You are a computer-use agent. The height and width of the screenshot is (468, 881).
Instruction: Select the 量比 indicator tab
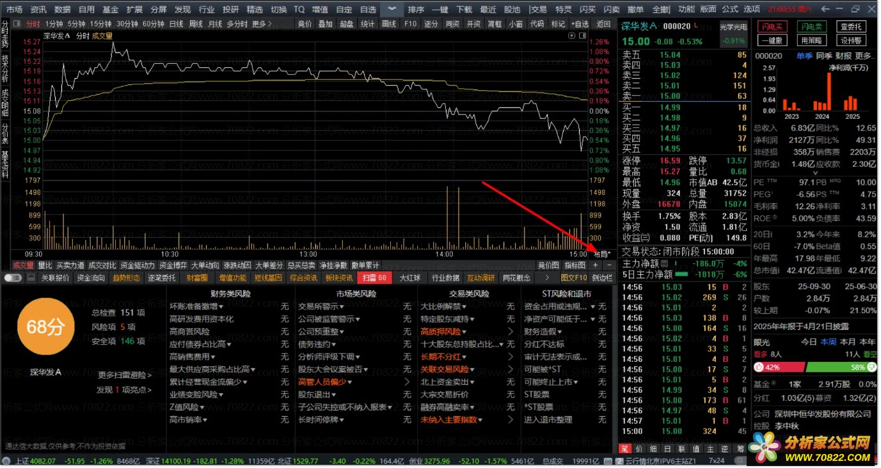(45, 265)
